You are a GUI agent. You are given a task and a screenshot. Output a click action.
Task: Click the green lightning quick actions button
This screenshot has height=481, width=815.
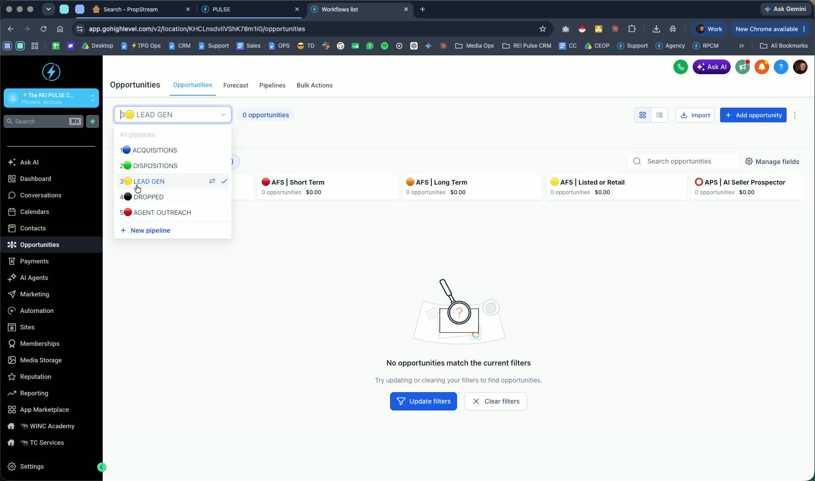click(93, 121)
